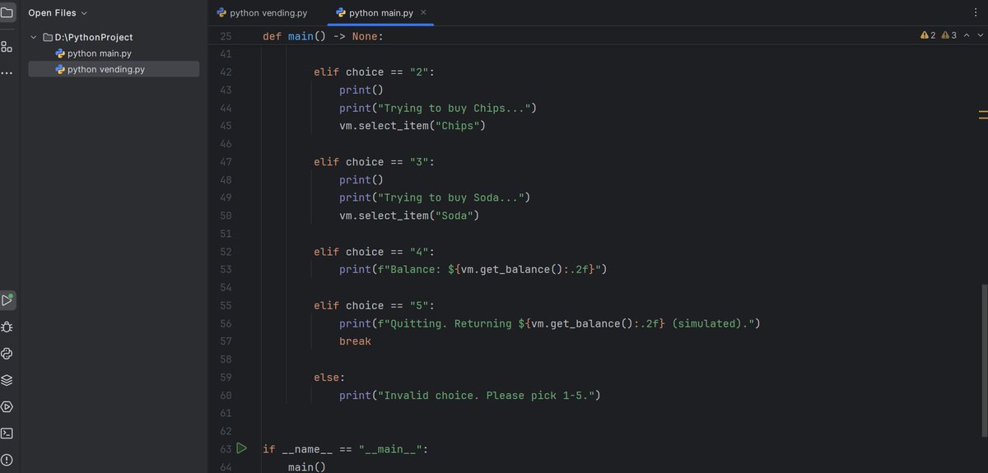Open the Open Files view dropdown
988x473 pixels.
(58, 13)
